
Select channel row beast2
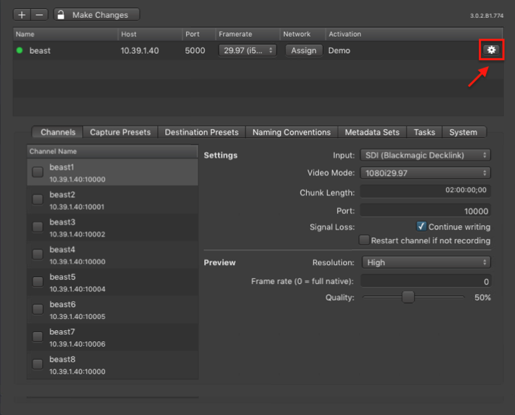click(112, 200)
